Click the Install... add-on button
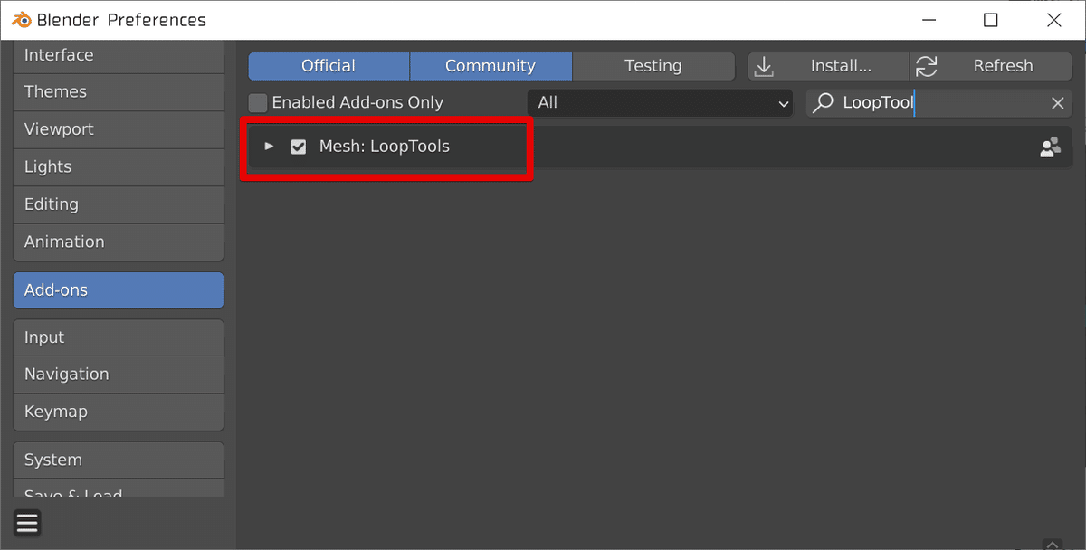 [828, 66]
